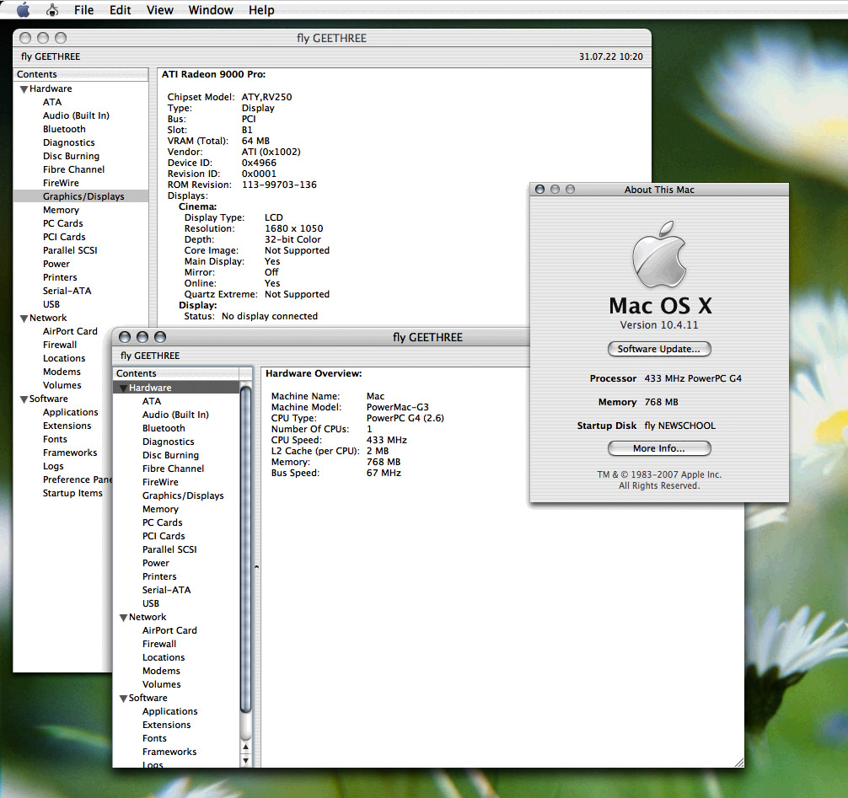Screen dimensions: 848x798
Task: Click the 31.07.22 10:20 timestamp
Action: (x=610, y=56)
